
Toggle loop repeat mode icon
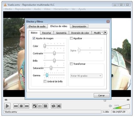[x=53, y=106]
